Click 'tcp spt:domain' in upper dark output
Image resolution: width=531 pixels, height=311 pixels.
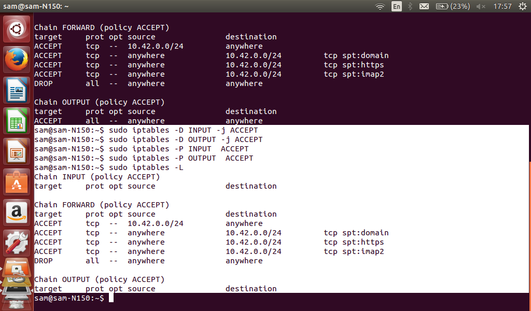[x=356, y=55]
